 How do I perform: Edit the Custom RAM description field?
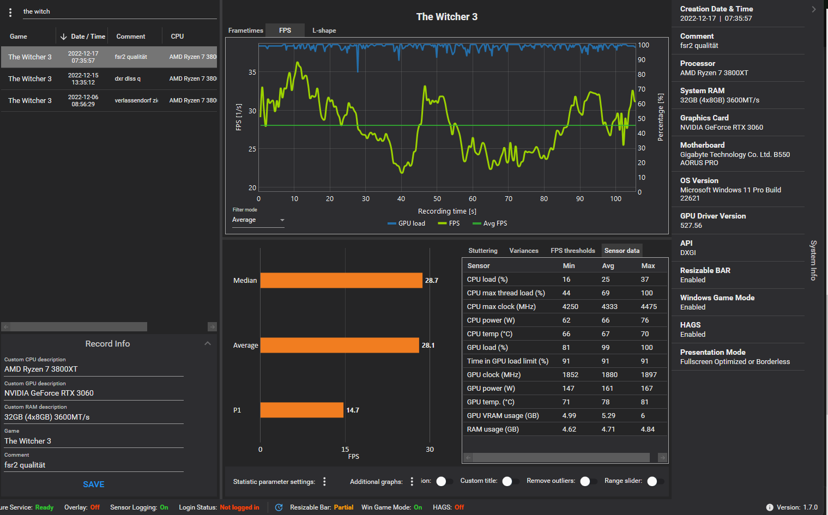(94, 417)
